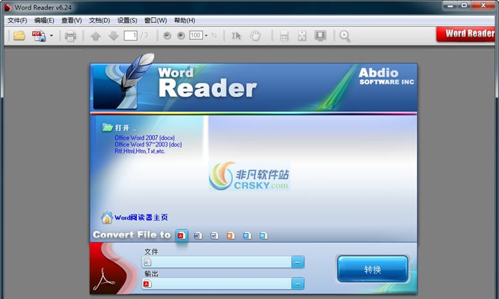Open the 窗口(W) menu
Screen dimensions: 499x299
(156, 21)
